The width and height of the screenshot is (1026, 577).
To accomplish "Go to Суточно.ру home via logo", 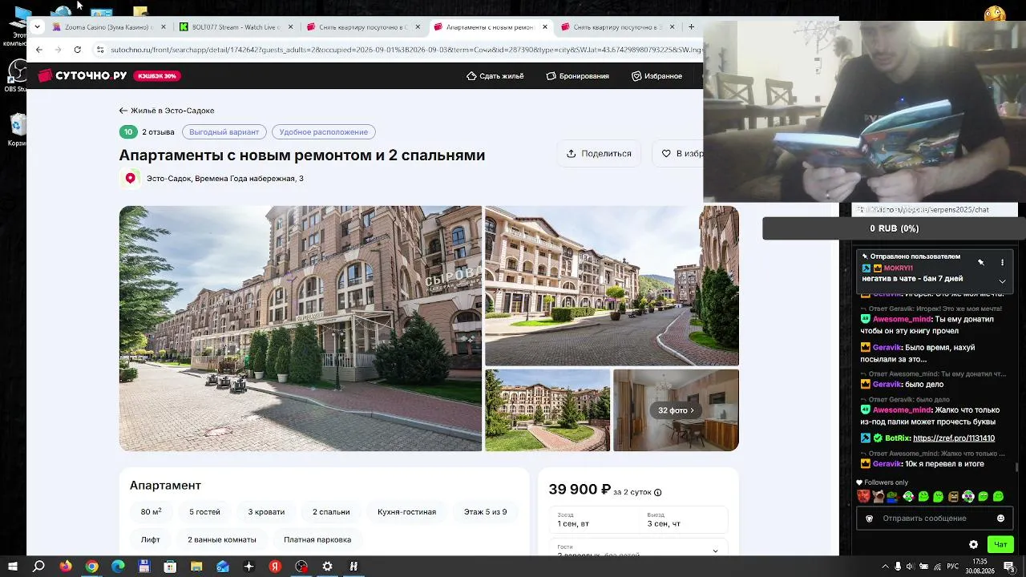I will tap(83, 75).
